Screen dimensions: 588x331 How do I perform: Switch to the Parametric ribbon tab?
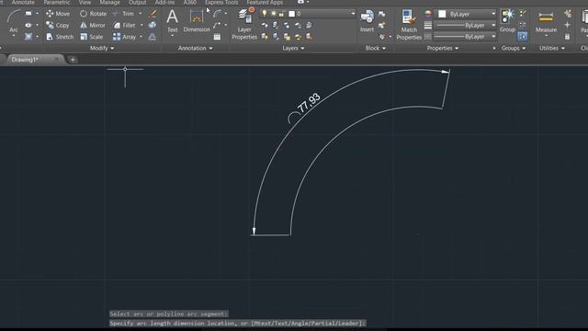tap(57, 2)
